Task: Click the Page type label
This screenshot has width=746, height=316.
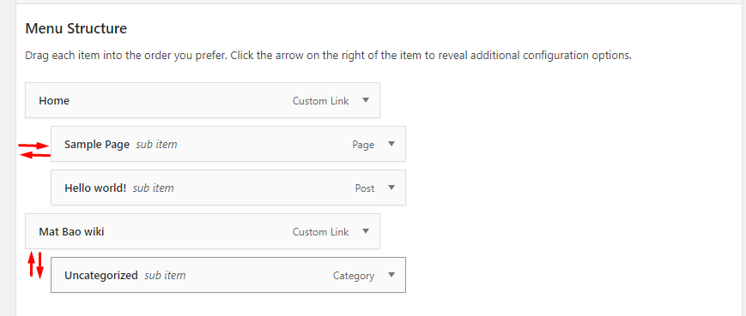Action: point(363,146)
